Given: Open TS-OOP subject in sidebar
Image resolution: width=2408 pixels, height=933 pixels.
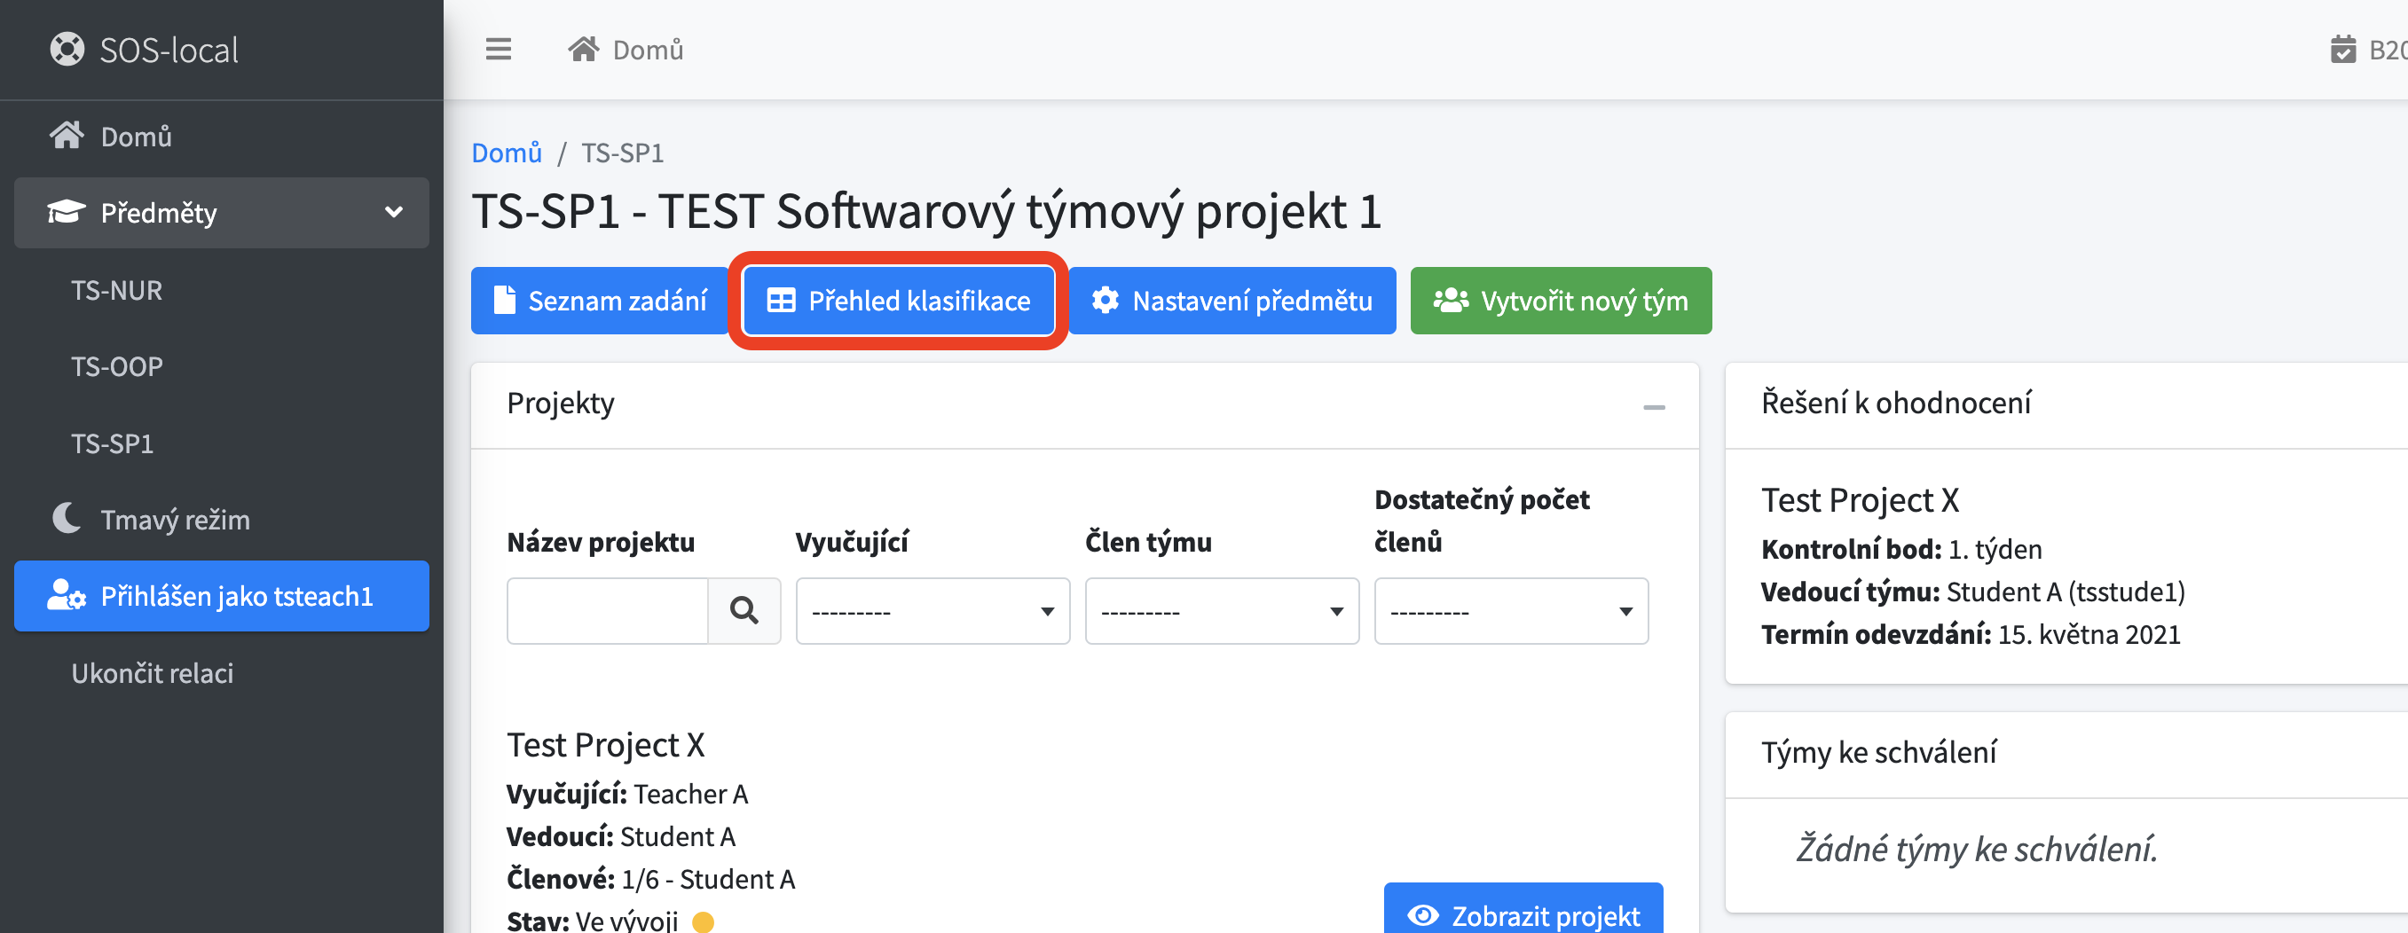Looking at the screenshot, I should [117, 367].
